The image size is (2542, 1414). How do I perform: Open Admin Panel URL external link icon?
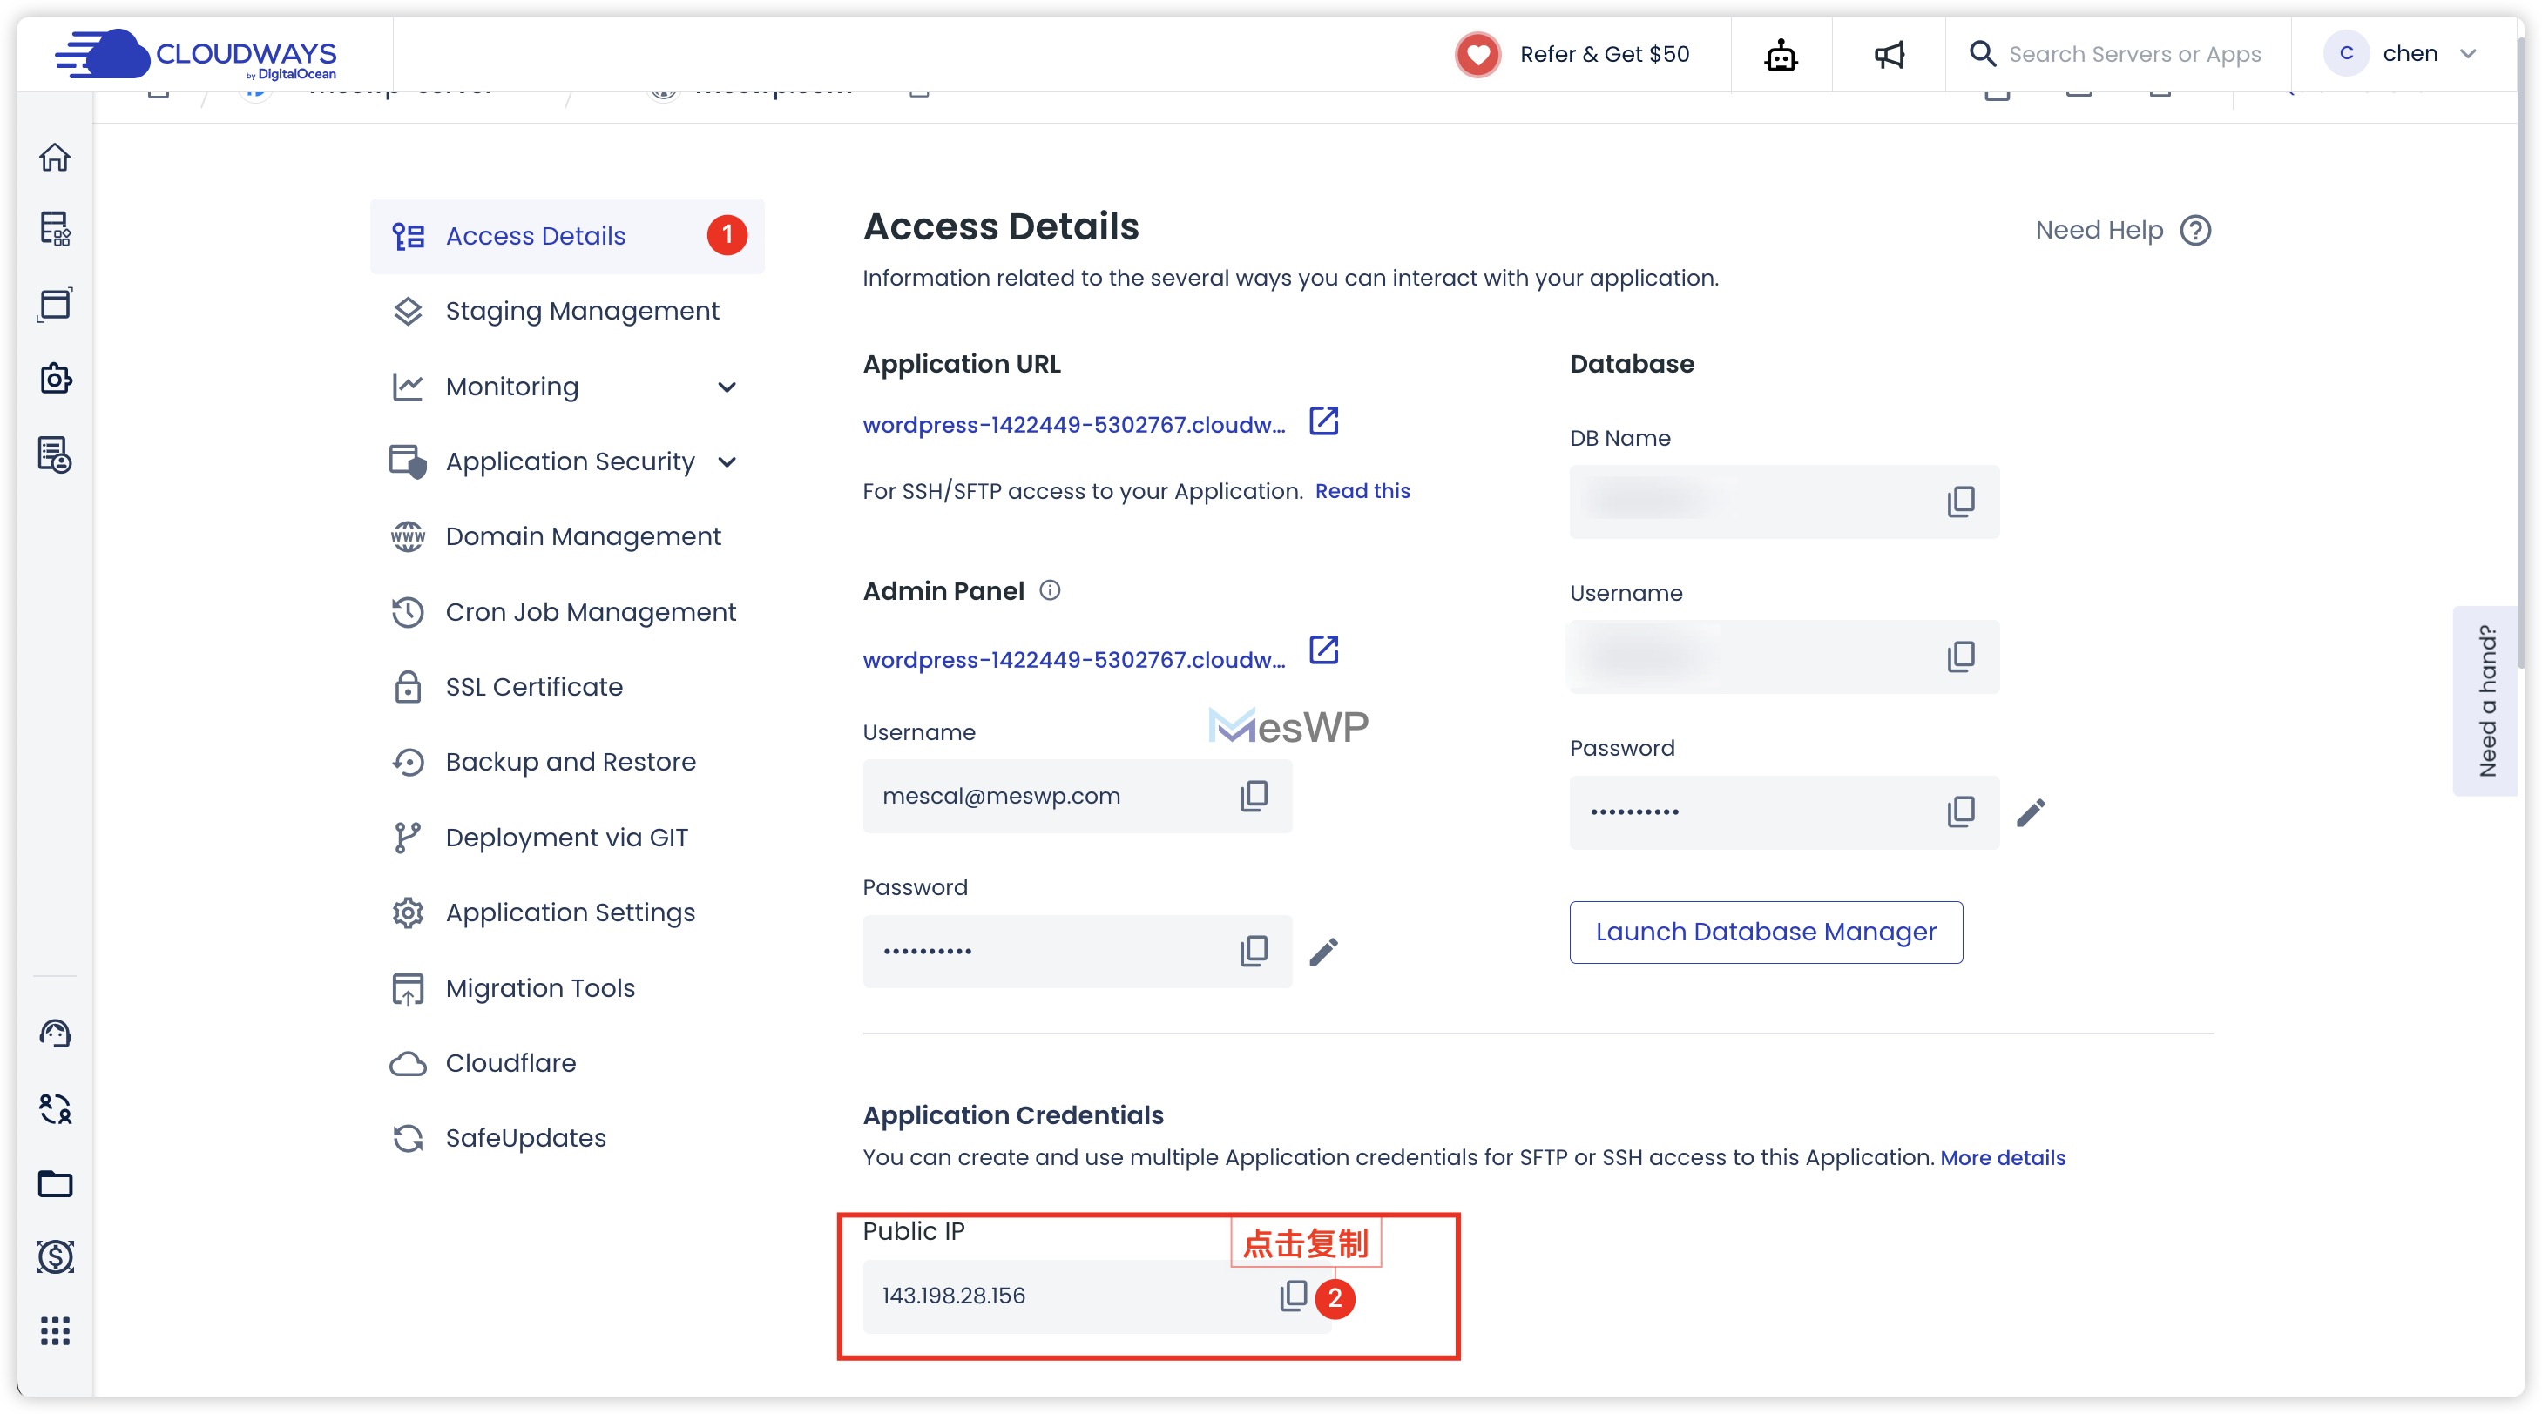click(x=1323, y=650)
